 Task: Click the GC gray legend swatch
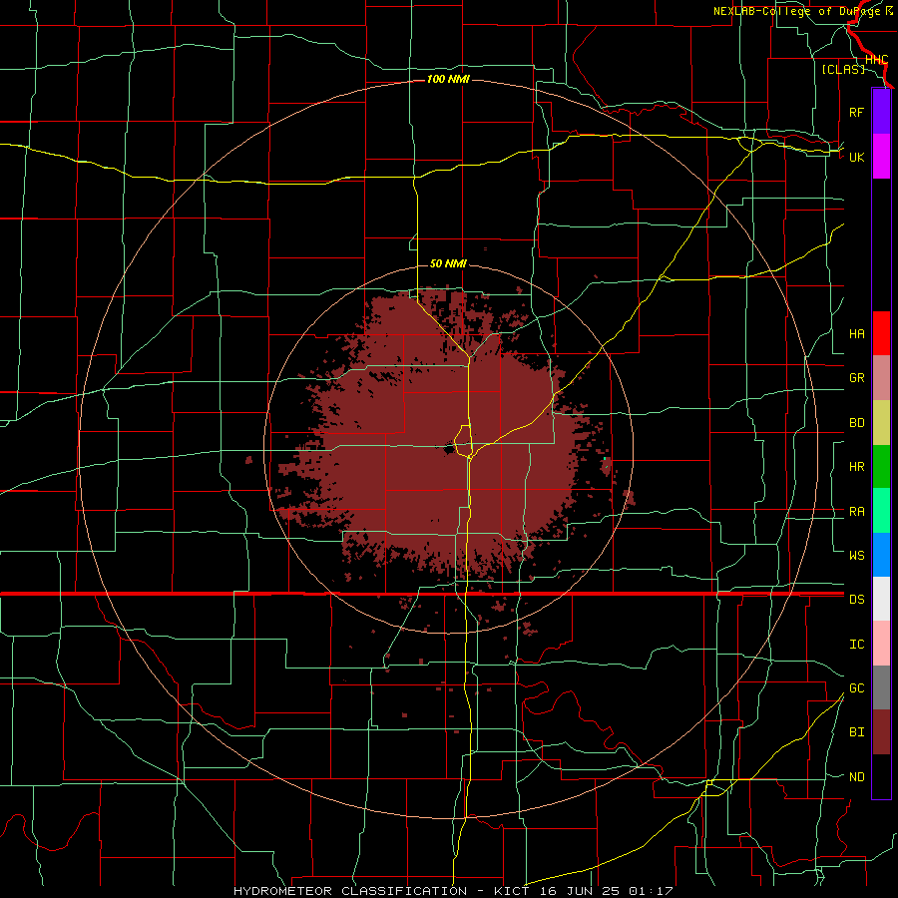tap(881, 687)
